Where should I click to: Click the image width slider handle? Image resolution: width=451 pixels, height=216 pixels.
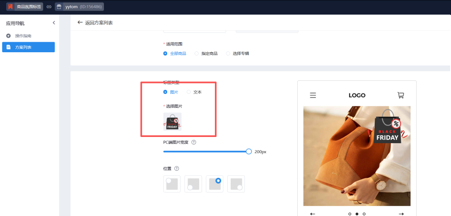point(249,151)
